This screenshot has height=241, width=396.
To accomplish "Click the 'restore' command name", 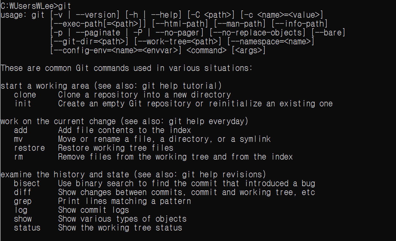I will coord(29,148).
